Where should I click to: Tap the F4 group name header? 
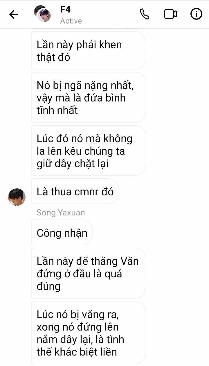tap(65, 9)
